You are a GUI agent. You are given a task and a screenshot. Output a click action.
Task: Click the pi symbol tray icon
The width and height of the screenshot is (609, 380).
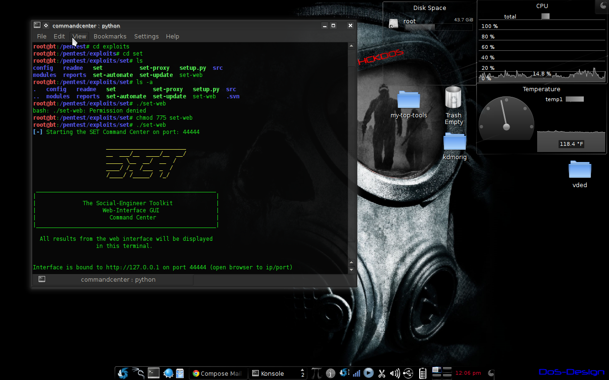316,373
